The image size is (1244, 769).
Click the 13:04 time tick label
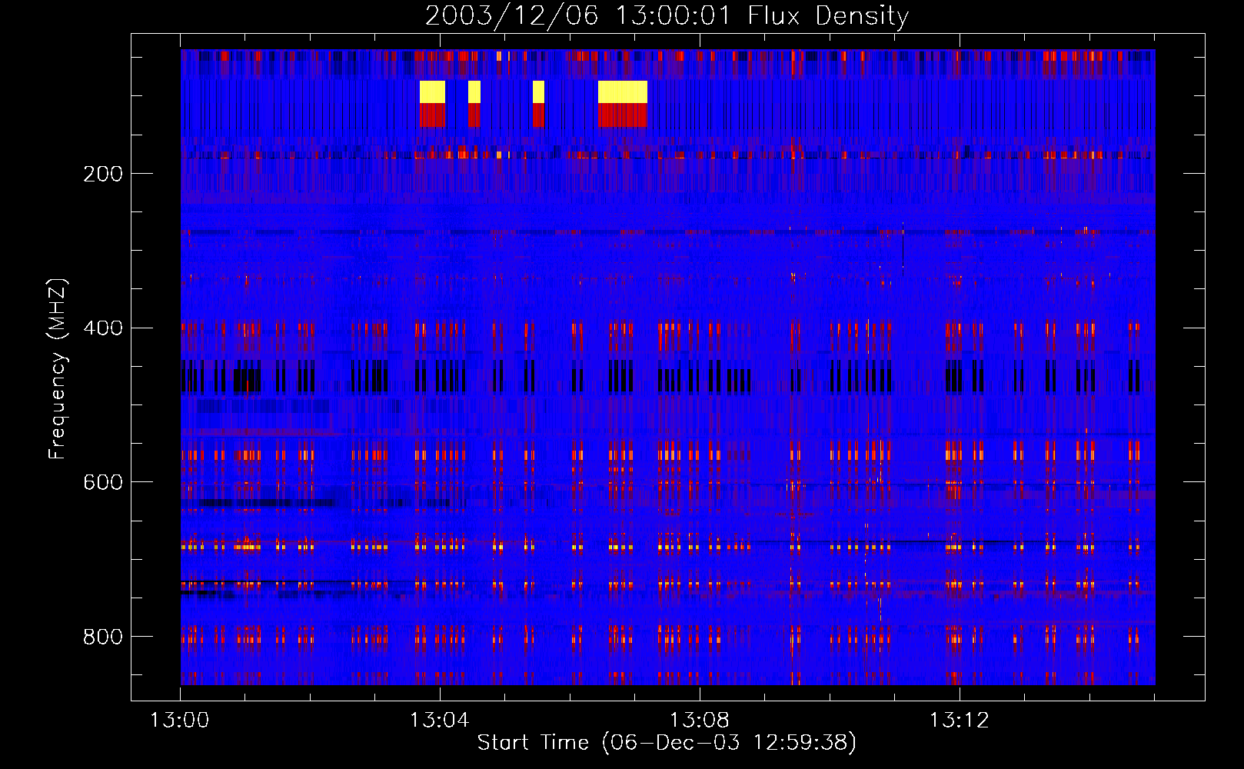pos(440,721)
